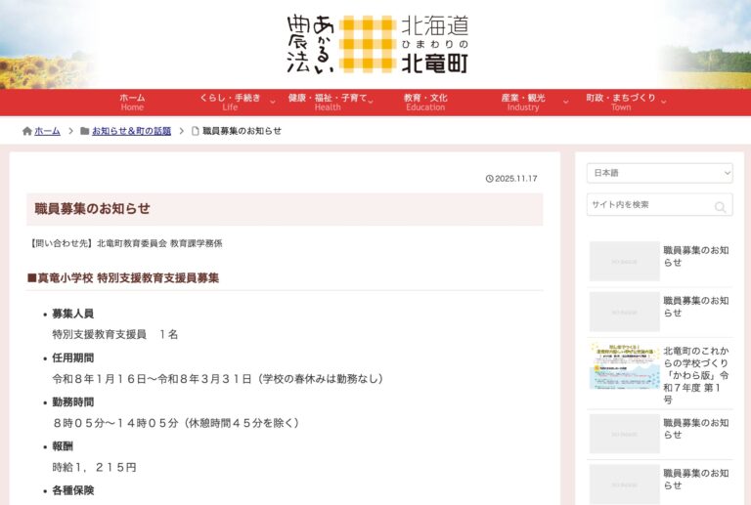Open the 日本語 language dropdown
Image resolution: width=751 pixels, height=505 pixels.
[x=659, y=173]
